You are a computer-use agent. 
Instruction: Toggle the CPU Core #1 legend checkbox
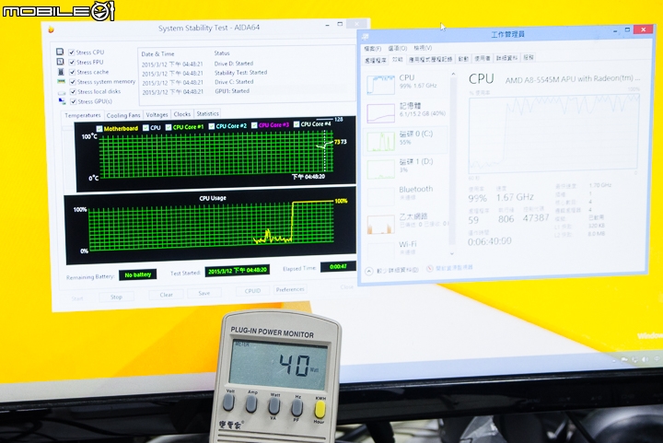169,127
